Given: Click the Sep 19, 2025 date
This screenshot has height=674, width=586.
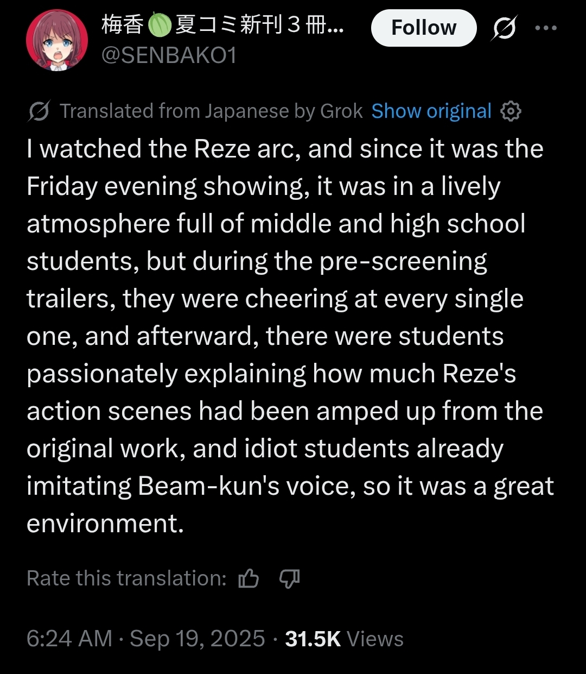Looking at the screenshot, I should tap(198, 639).
